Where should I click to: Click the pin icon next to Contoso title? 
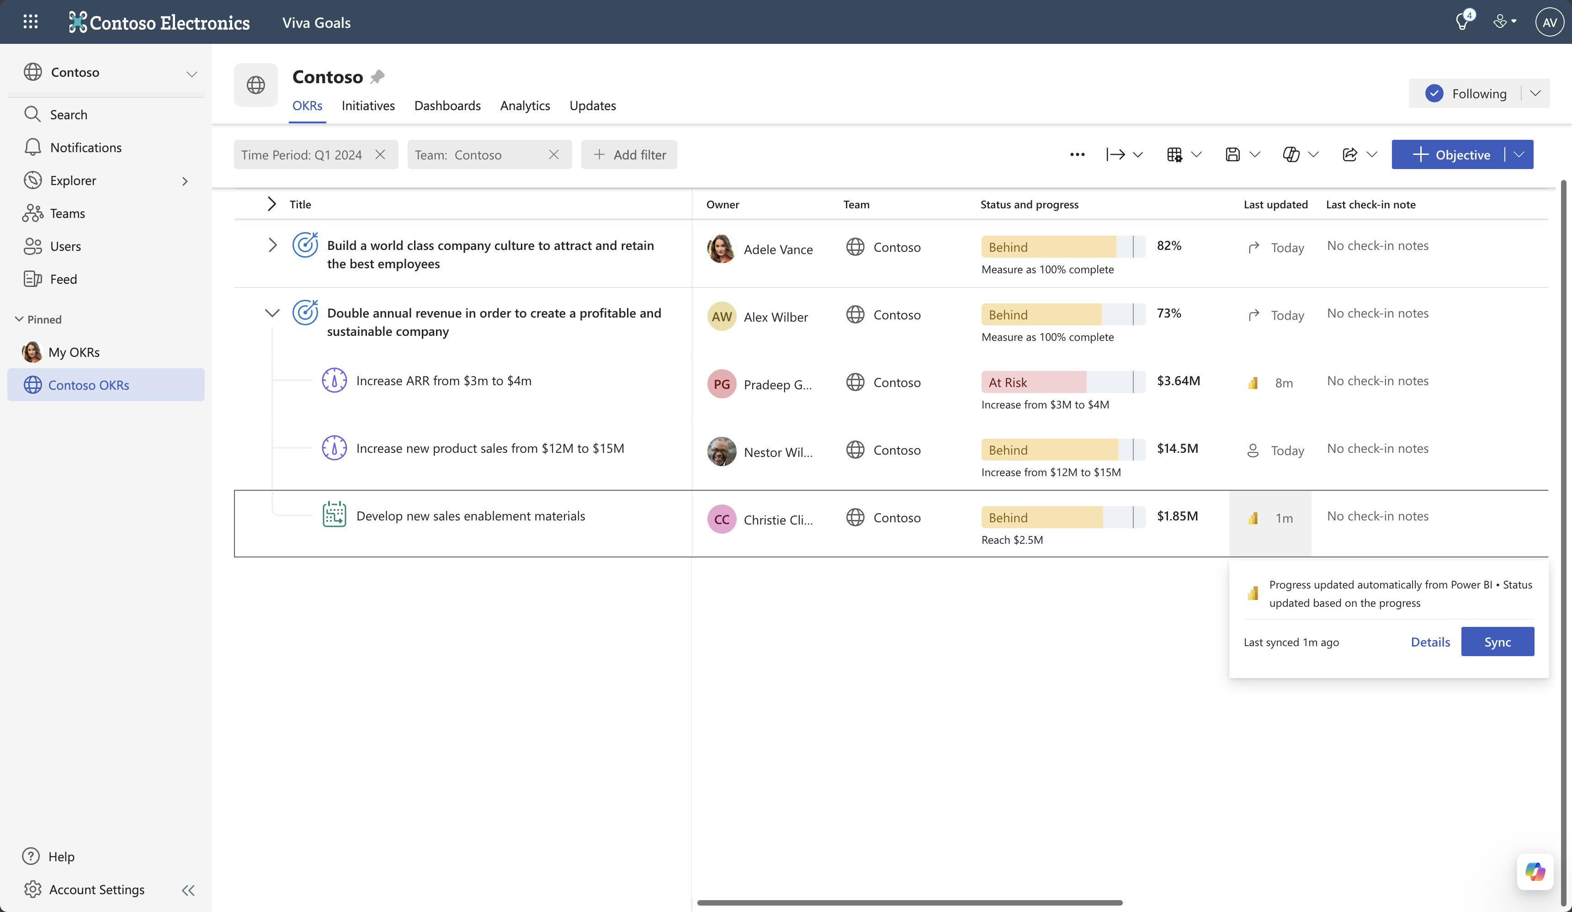coord(377,77)
